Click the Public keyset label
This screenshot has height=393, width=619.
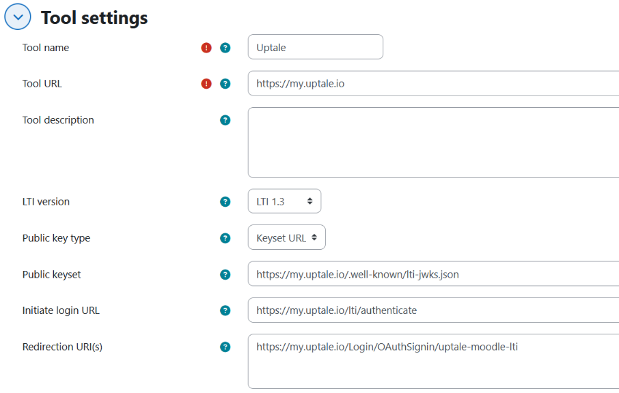coord(51,274)
